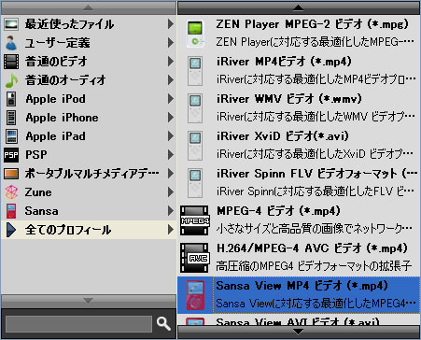Click the Apple iPhone device icon
421x340 pixels.
(11, 118)
